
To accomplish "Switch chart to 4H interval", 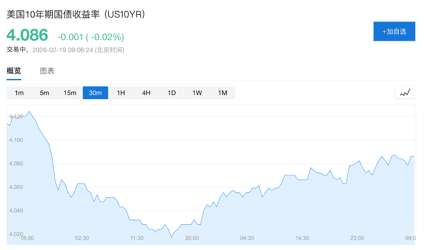I will [x=146, y=93].
